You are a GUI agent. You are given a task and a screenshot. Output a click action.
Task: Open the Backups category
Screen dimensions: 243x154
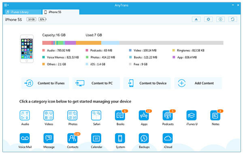point(144,138)
